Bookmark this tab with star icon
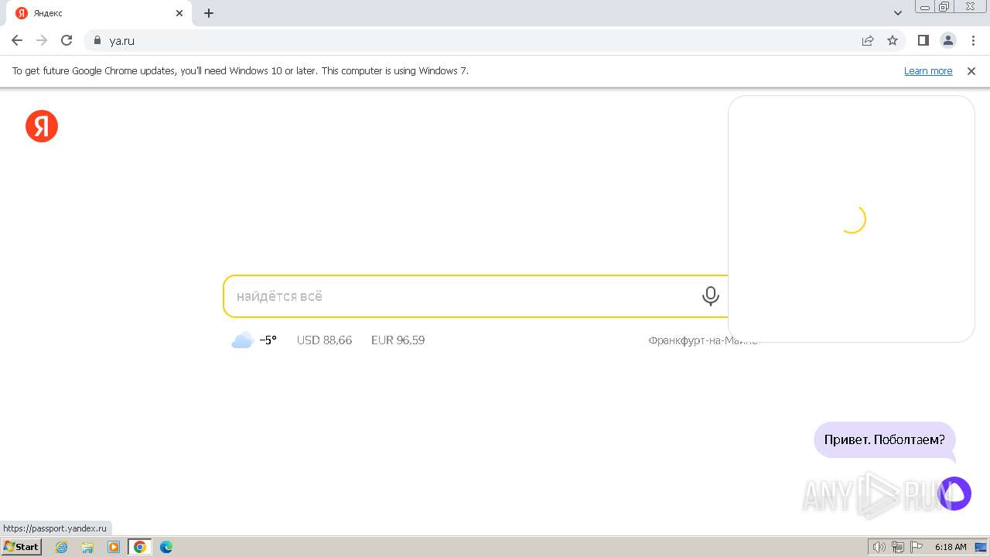Viewport: 990px width, 557px height. tap(893, 40)
